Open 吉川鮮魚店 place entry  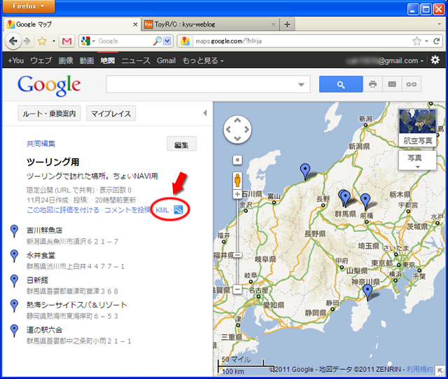point(44,230)
